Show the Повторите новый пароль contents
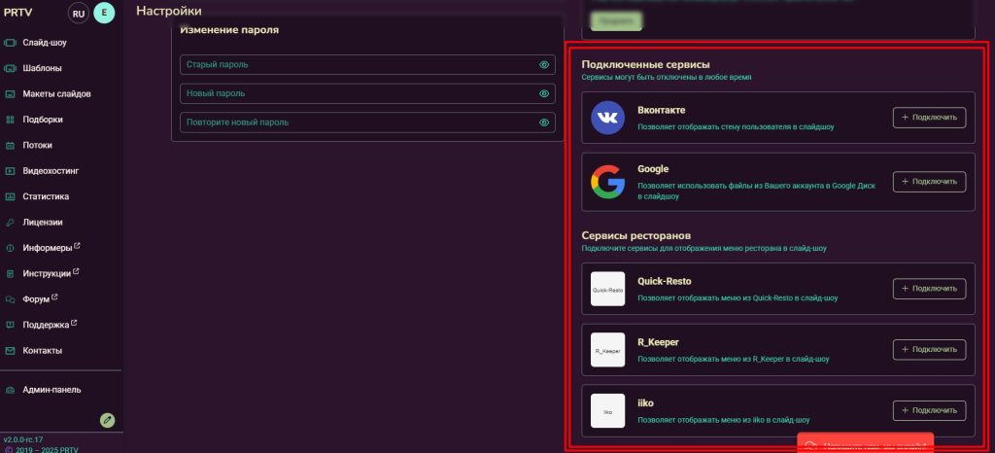 pos(544,122)
